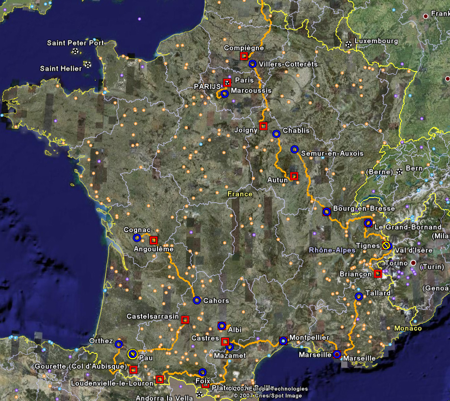Select the Semur-en-Auxois place label

[x=332, y=154]
